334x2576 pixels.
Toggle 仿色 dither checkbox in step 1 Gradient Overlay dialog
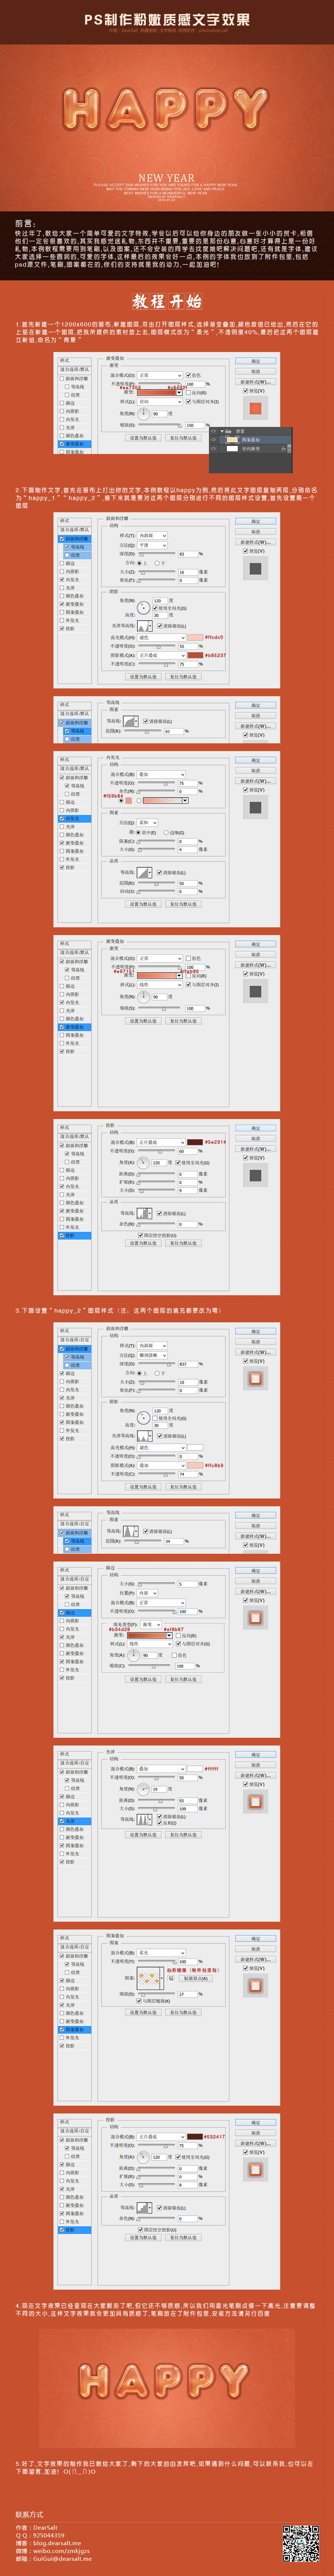(189, 375)
